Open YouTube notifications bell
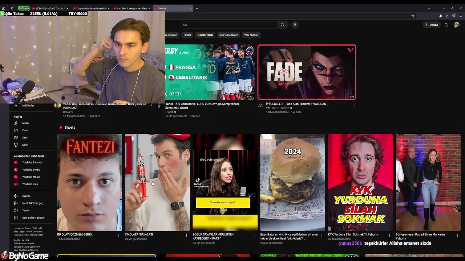Viewport: 465px width, 261px height. (x=446, y=25)
